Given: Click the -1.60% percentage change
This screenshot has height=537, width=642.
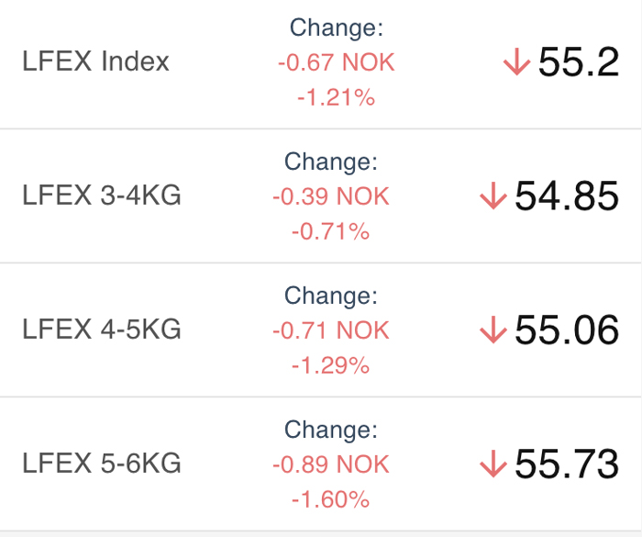Looking at the screenshot, I should 331,499.
